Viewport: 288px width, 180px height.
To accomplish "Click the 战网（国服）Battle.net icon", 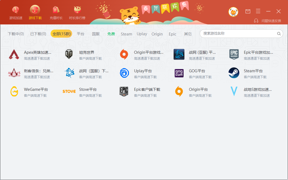I will click(69, 73).
